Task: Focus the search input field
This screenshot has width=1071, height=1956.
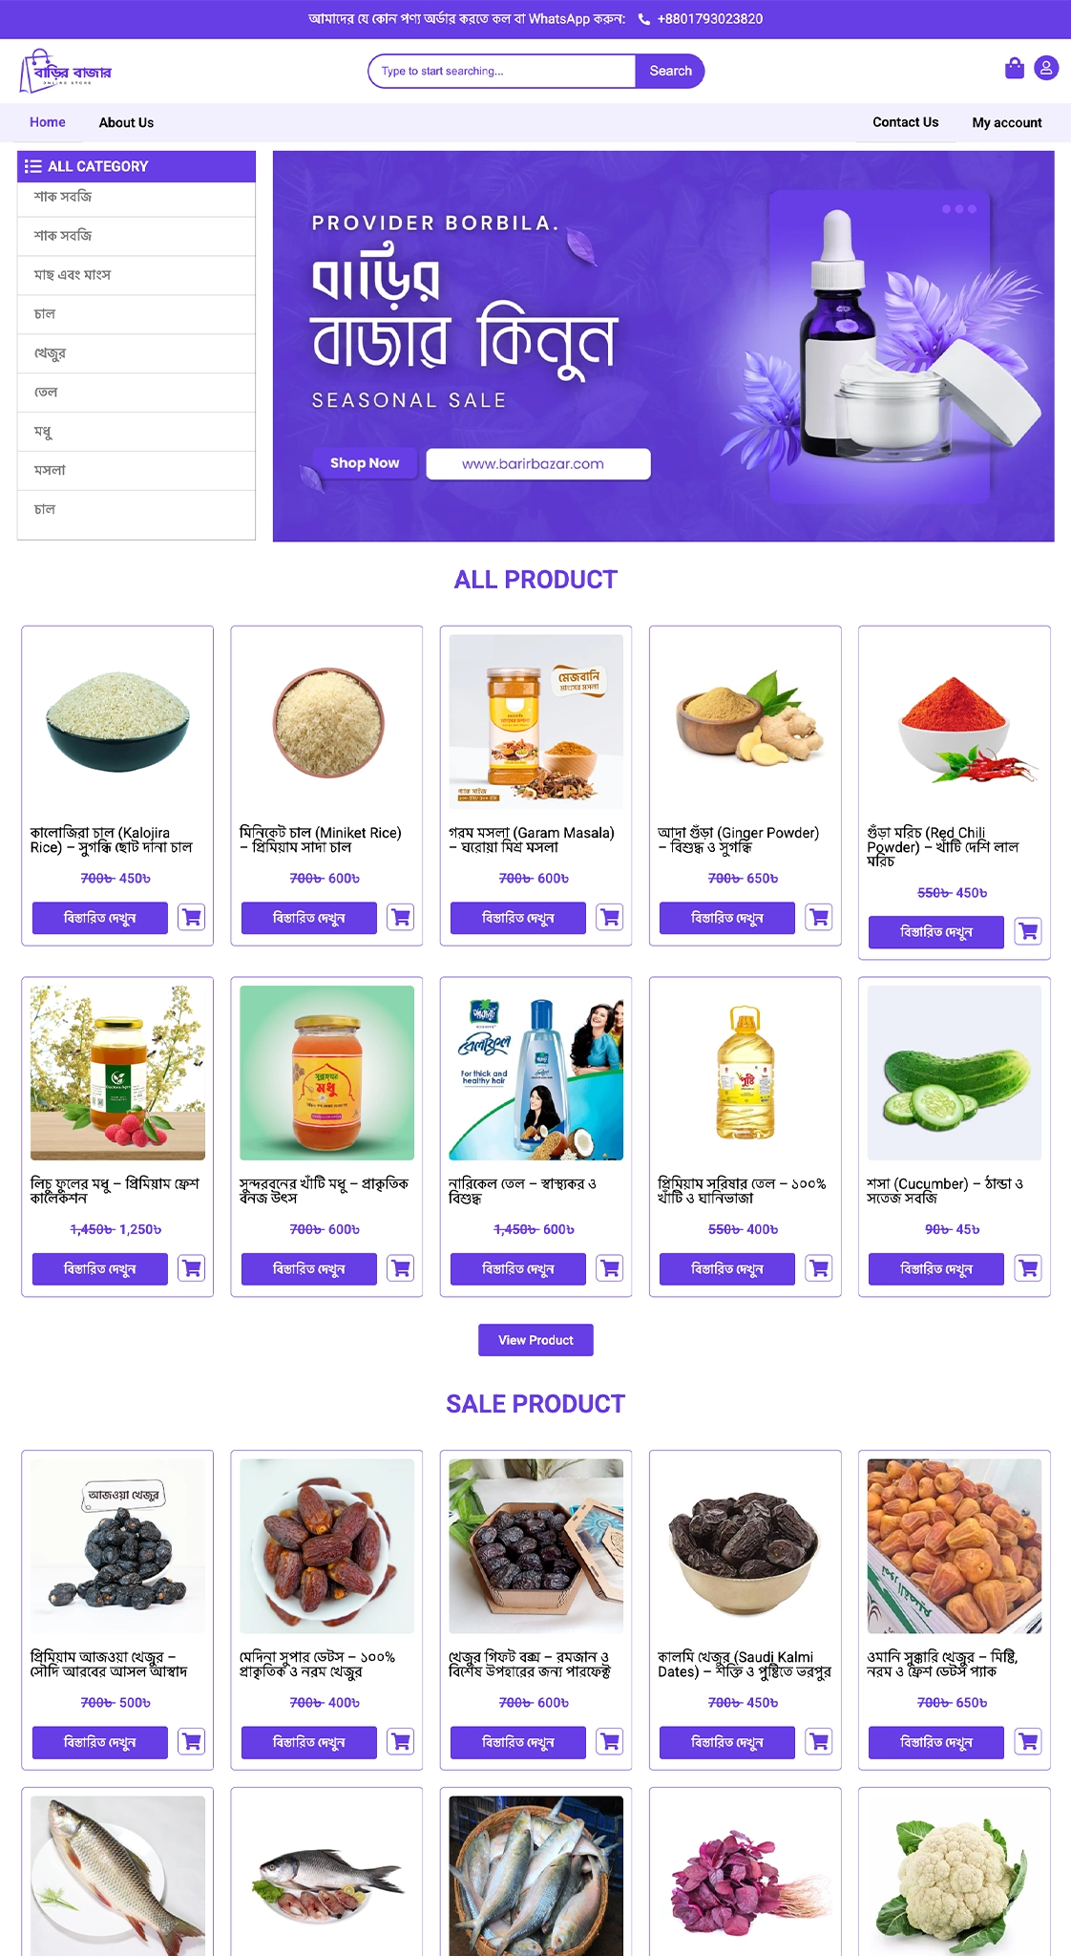Action: pos(502,71)
